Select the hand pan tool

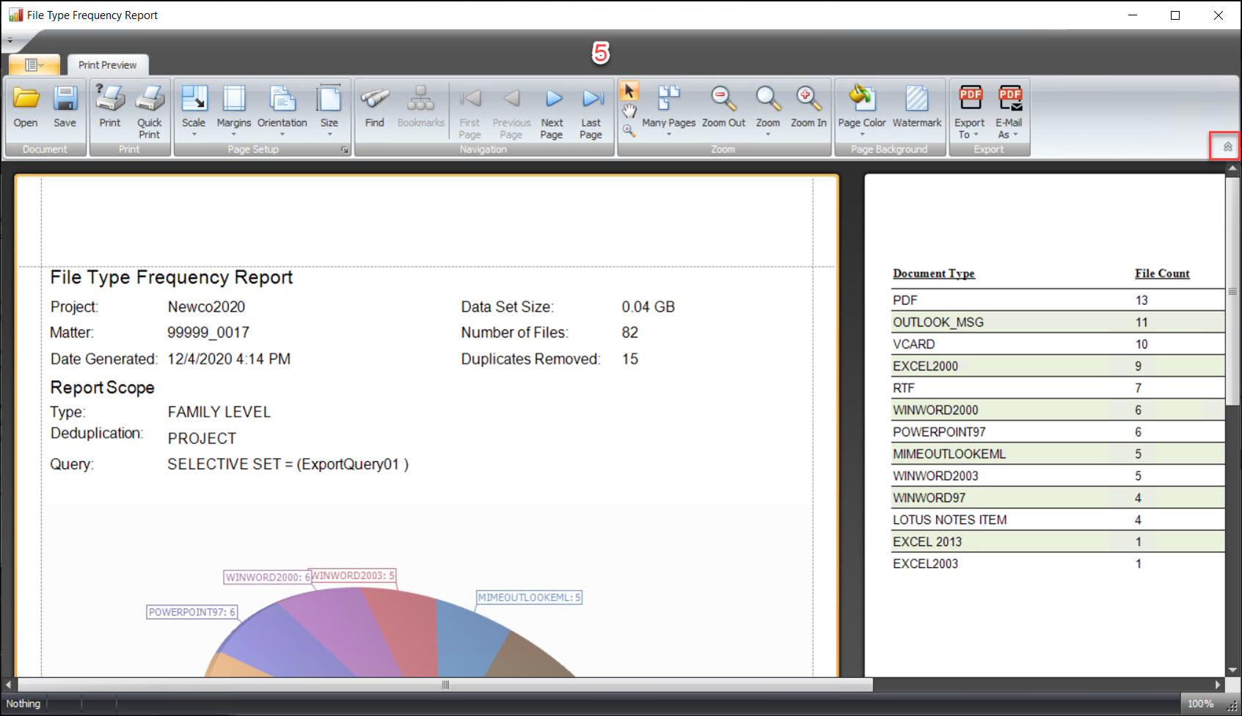(x=629, y=111)
